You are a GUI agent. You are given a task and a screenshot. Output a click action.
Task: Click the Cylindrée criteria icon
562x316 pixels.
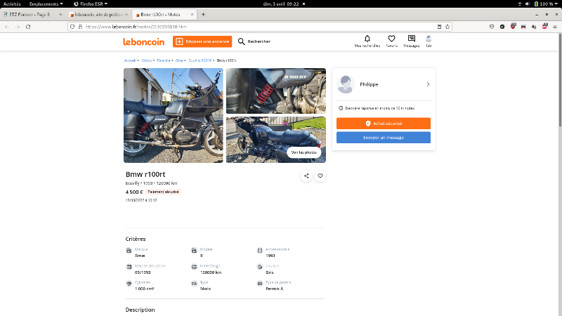pyautogui.click(x=129, y=284)
